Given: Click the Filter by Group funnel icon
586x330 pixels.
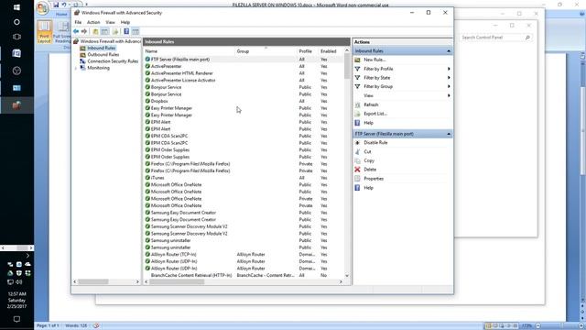Looking at the screenshot, I should click(x=358, y=86).
